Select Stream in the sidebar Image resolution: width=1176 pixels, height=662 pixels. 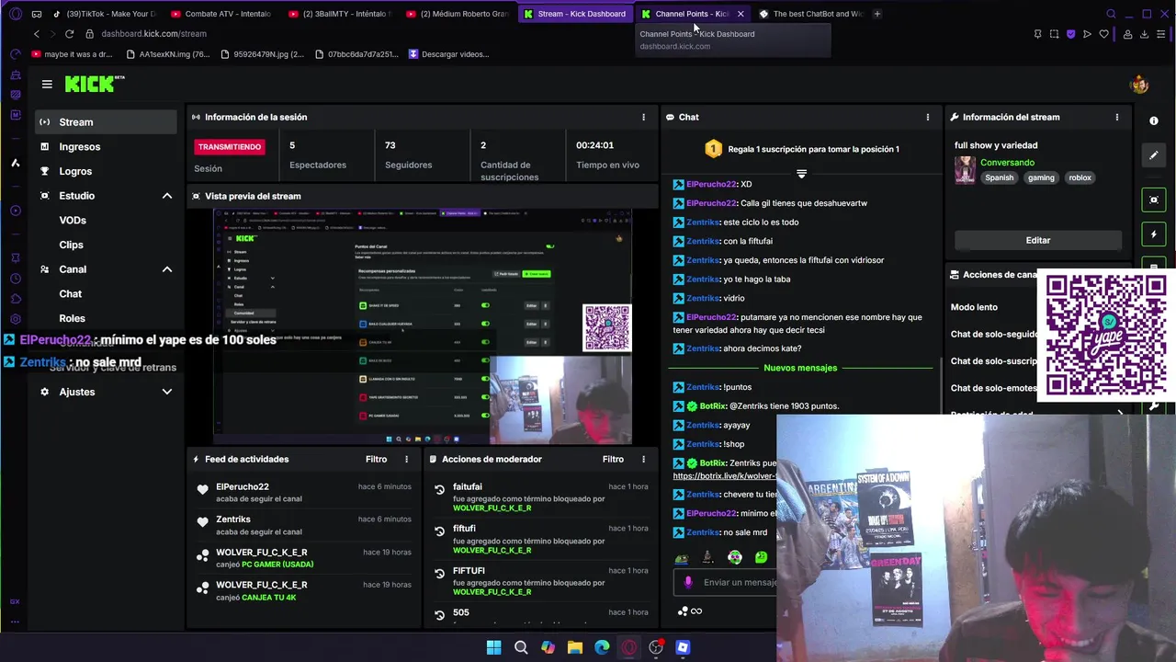tap(106, 122)
